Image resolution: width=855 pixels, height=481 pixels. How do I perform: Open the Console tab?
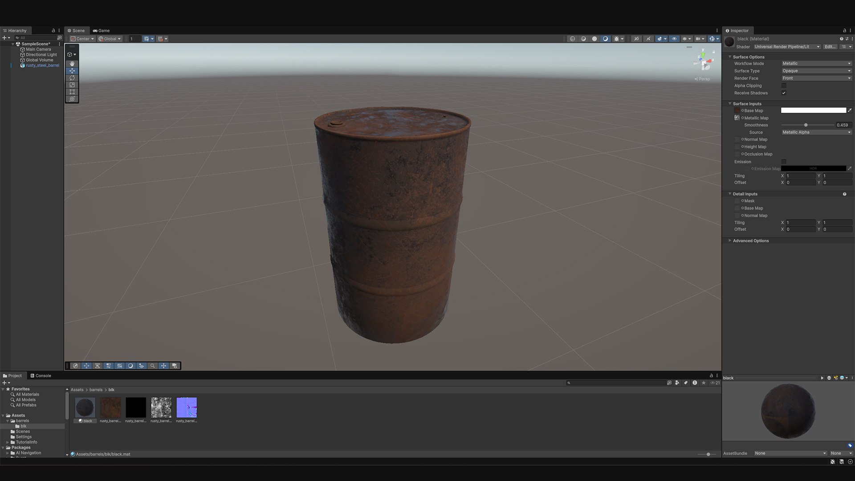[x=41, y=376]
